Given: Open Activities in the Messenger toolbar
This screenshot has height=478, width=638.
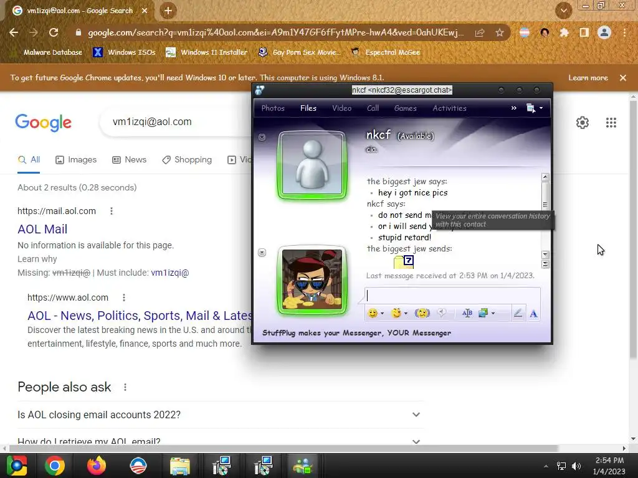Looking at the screenshot, I should pyautogui.click(x=449, y=108).
